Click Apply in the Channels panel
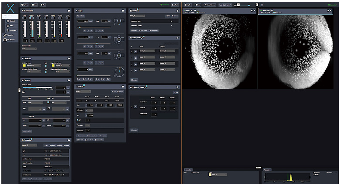341x186 pixels. coord(60,145)
